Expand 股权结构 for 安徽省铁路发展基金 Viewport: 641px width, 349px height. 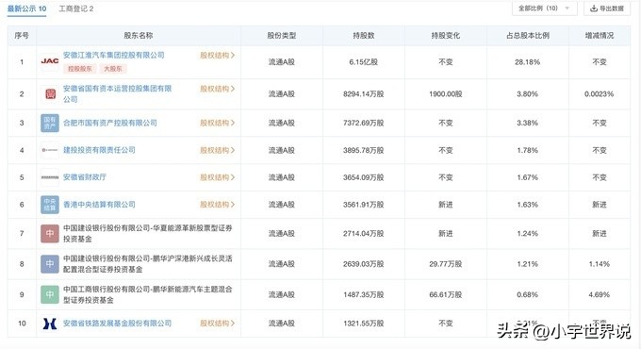[217, 324]
